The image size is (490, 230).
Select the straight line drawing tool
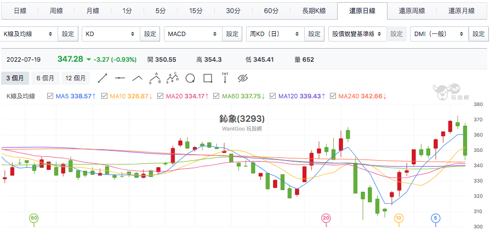[x=102, y=78]
